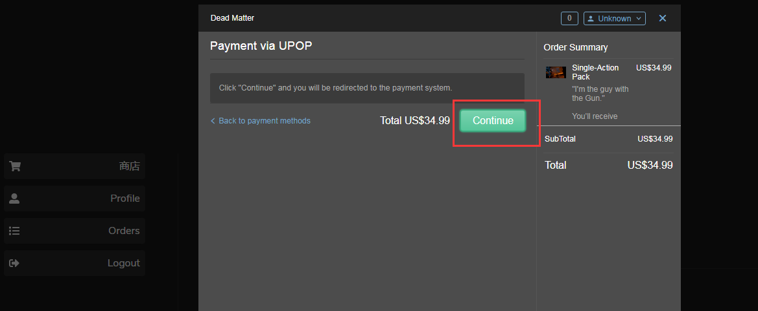
Task: Go back to payment methods
Action: coord(261,120)
